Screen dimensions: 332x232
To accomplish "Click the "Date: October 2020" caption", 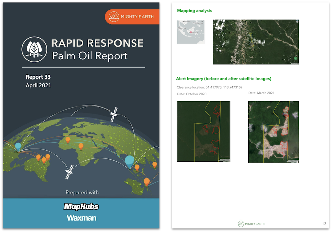I will (x=192, y=94).
